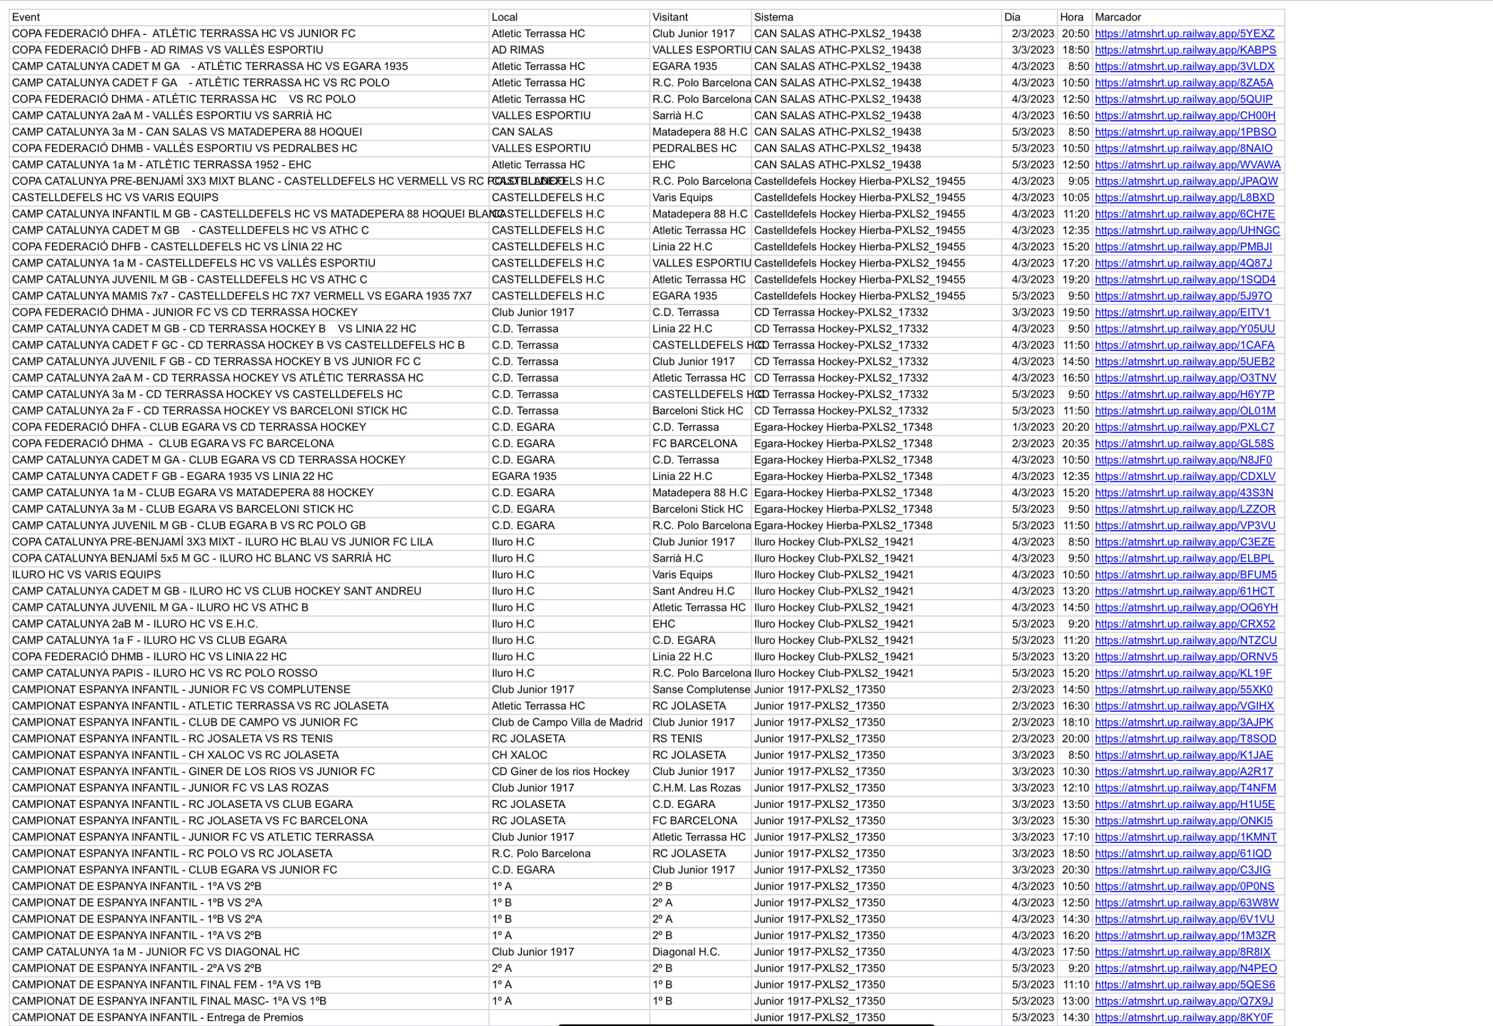Open link ending T8SOD

[x=1185, y=738]
